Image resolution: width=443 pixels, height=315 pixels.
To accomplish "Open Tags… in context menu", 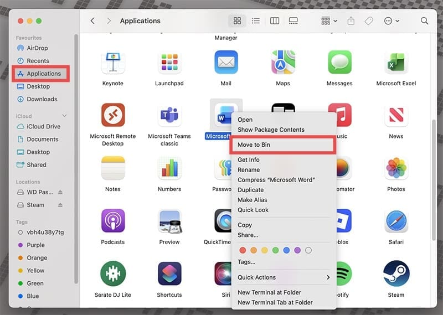I will coord(284,262).
